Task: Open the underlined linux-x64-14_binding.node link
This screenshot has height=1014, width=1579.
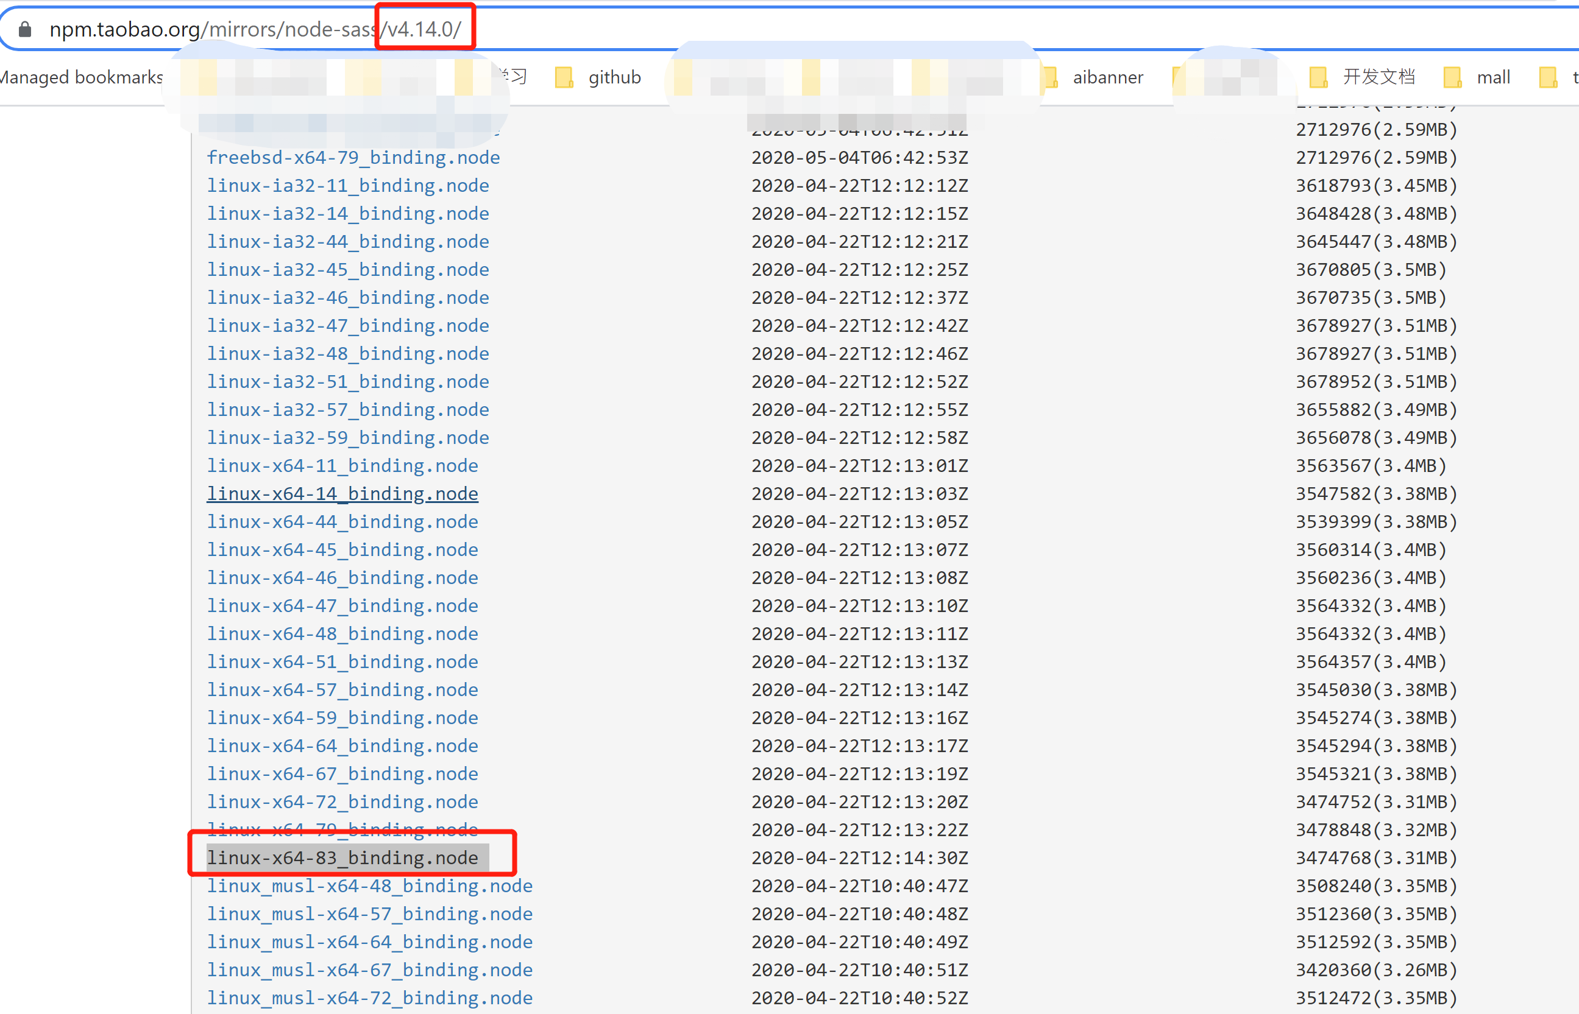Action: point(342,493)
